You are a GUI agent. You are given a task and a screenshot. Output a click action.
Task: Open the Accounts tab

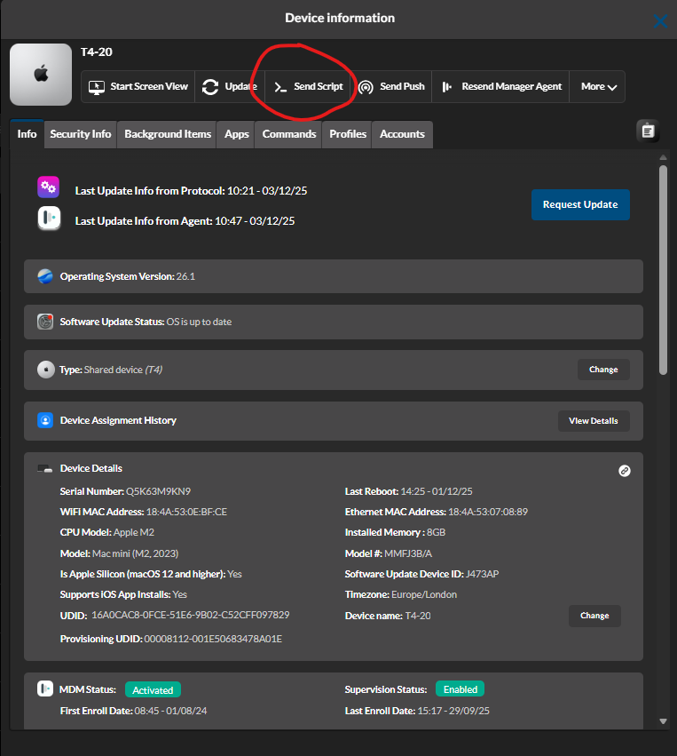point(402,134)
